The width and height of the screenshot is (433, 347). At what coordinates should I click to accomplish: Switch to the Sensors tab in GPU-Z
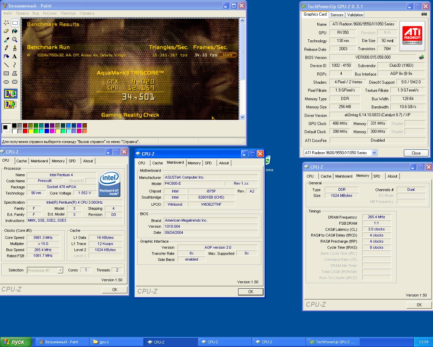[337, 15]
